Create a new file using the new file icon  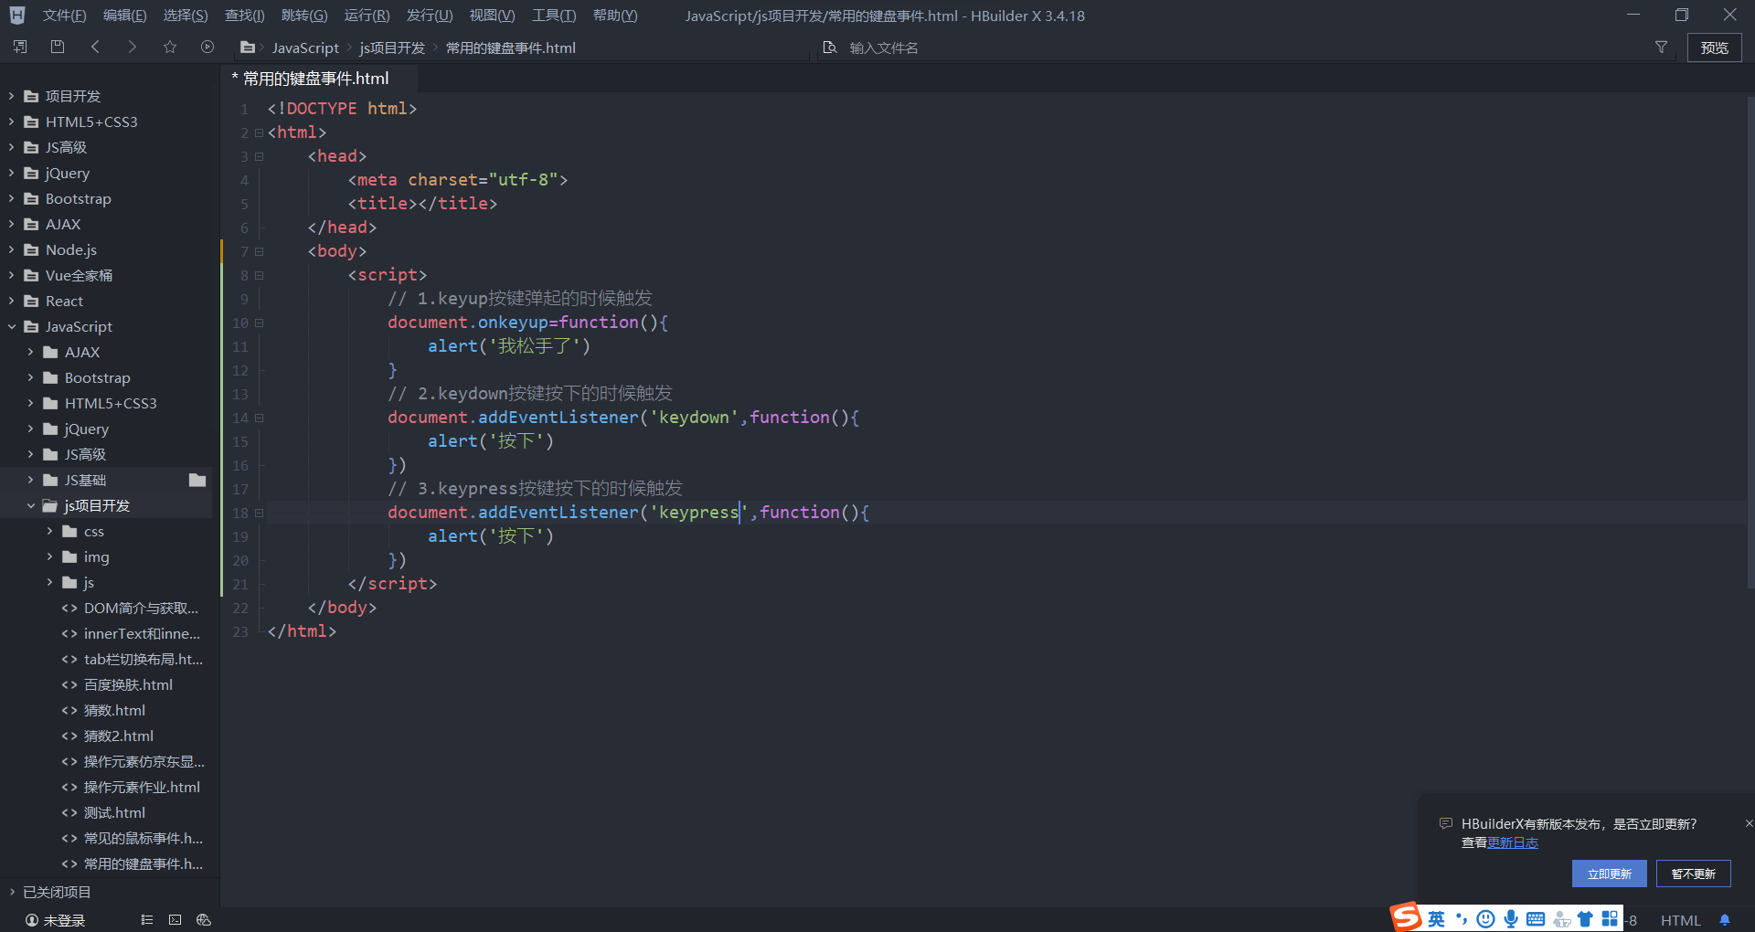pos(19,47)
